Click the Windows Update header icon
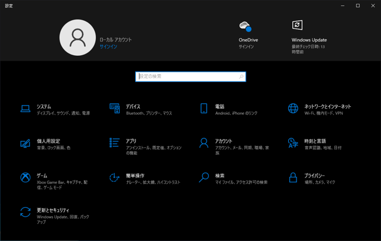This screenshot has height=241, width=381. [x=297, y=25]
